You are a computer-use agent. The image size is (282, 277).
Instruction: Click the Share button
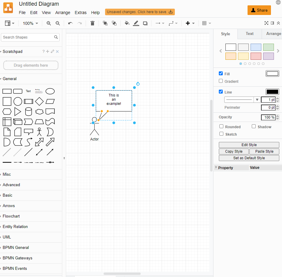tap(259, 10)
